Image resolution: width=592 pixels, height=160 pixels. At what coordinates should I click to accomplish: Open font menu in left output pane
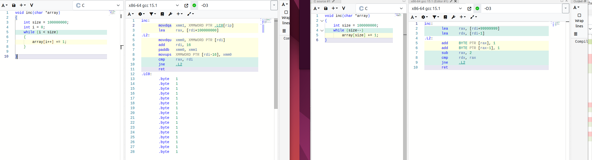tap(285, 4)
